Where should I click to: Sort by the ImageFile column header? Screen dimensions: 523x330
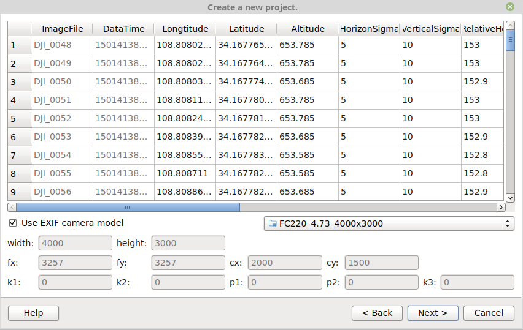pyautogui.click(x=62, y=29)
